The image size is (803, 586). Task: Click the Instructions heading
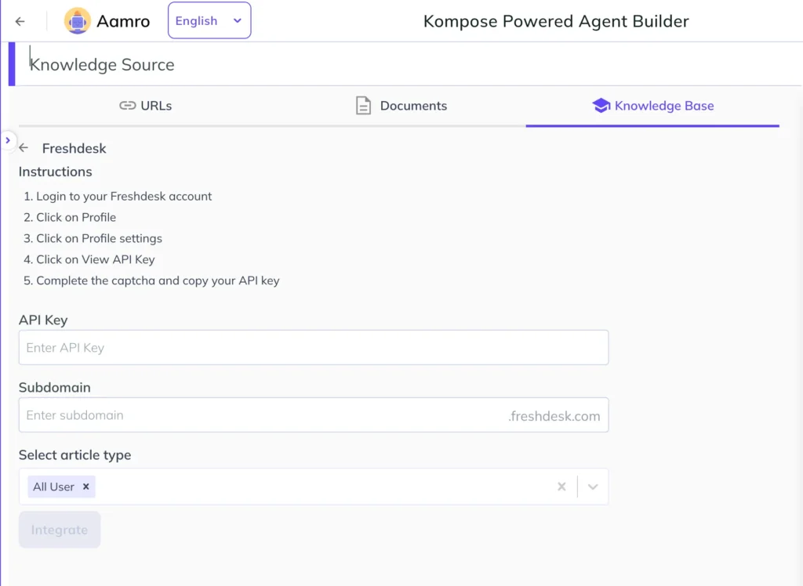56,172
